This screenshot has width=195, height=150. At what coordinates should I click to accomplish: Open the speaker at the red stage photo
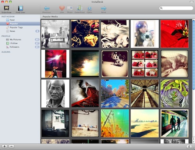click(55, 64)
